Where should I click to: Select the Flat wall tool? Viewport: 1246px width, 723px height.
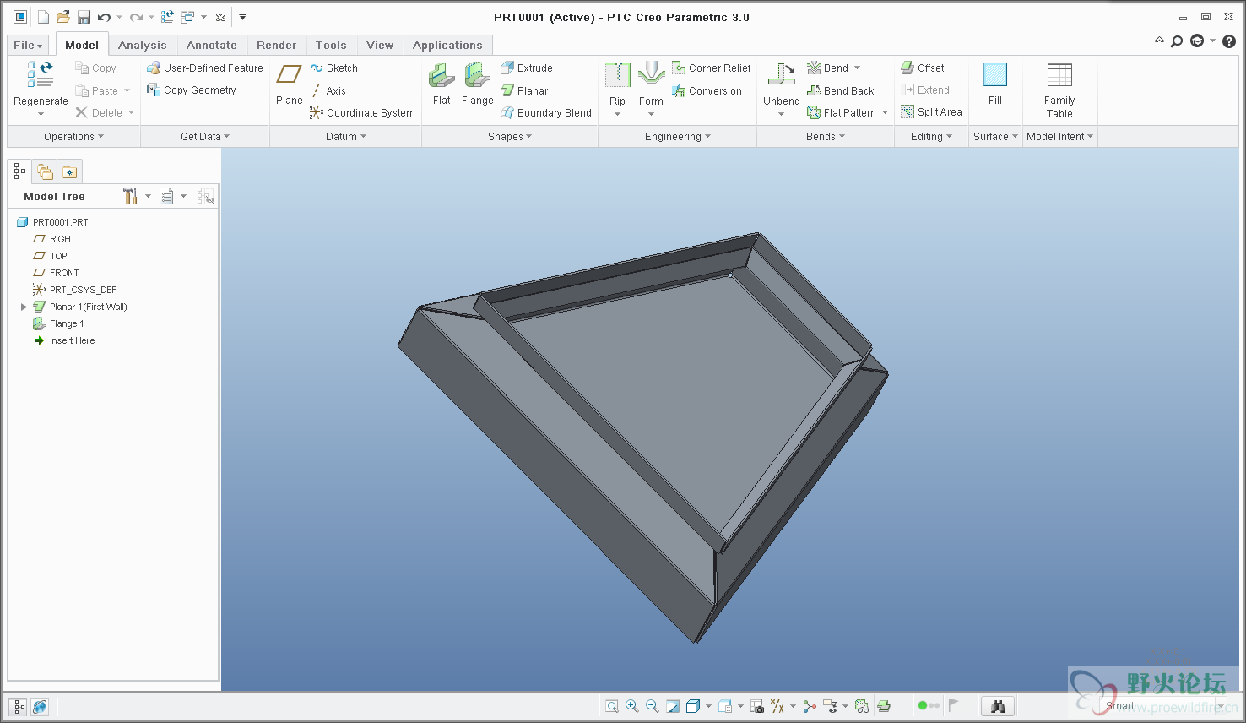pos(442,84)
